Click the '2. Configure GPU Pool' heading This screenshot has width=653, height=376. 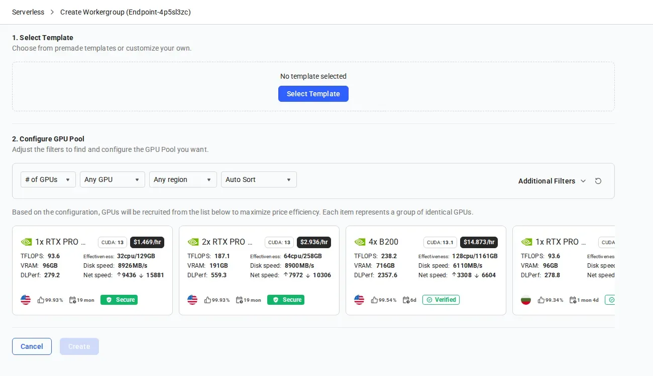[x=48, y=139]
